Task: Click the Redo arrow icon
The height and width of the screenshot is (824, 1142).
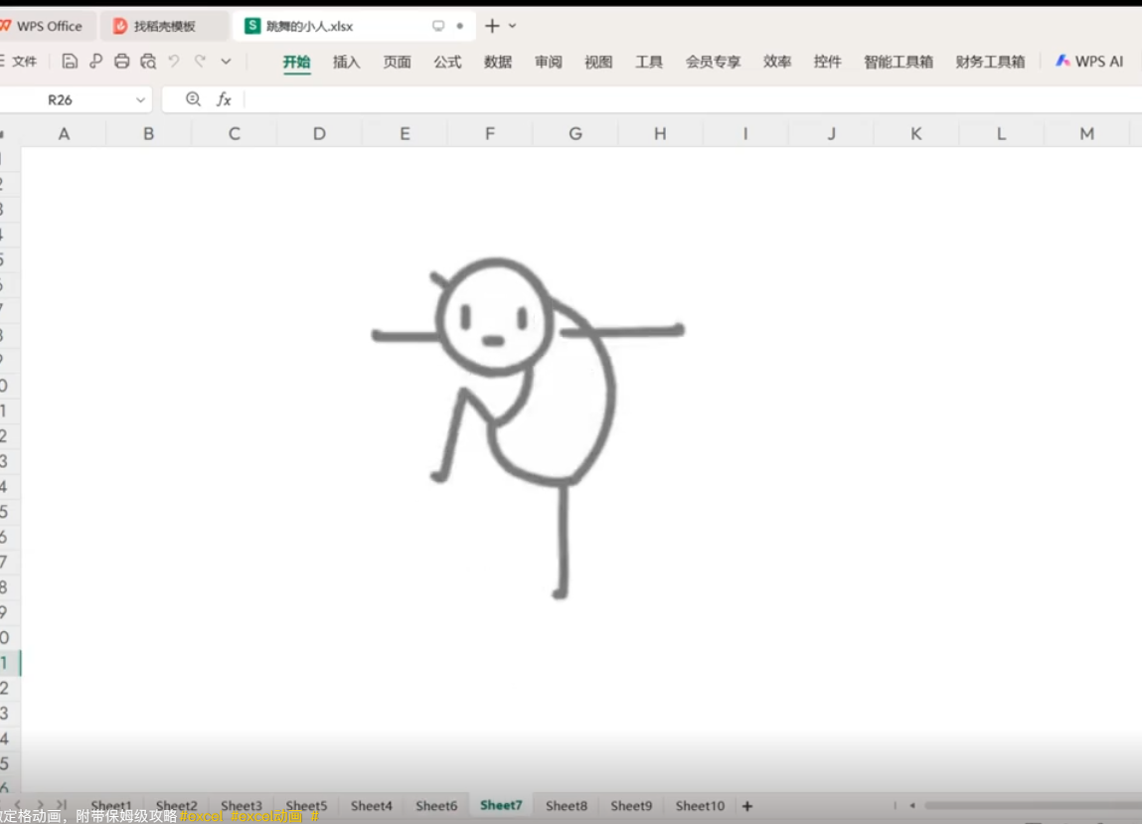Action: click(200, 62)
